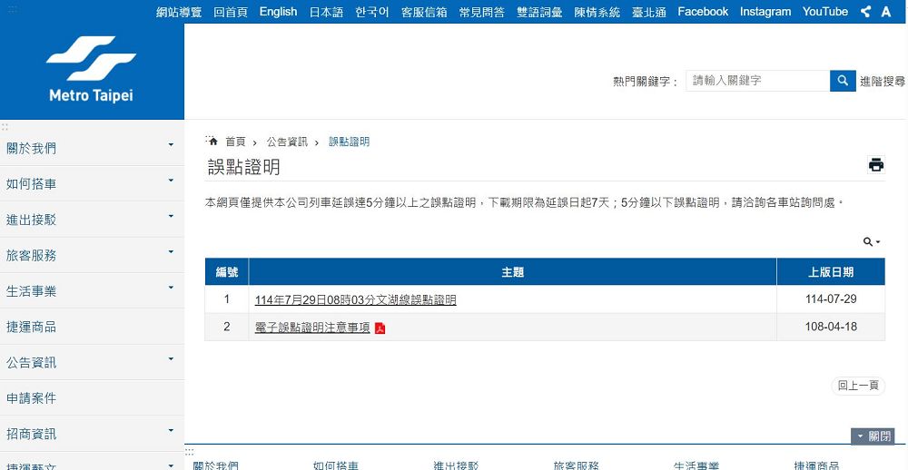Screen dimensions: 908x470
Task: Open the table search magnifier dropdown
Action: tap(871, 242)
